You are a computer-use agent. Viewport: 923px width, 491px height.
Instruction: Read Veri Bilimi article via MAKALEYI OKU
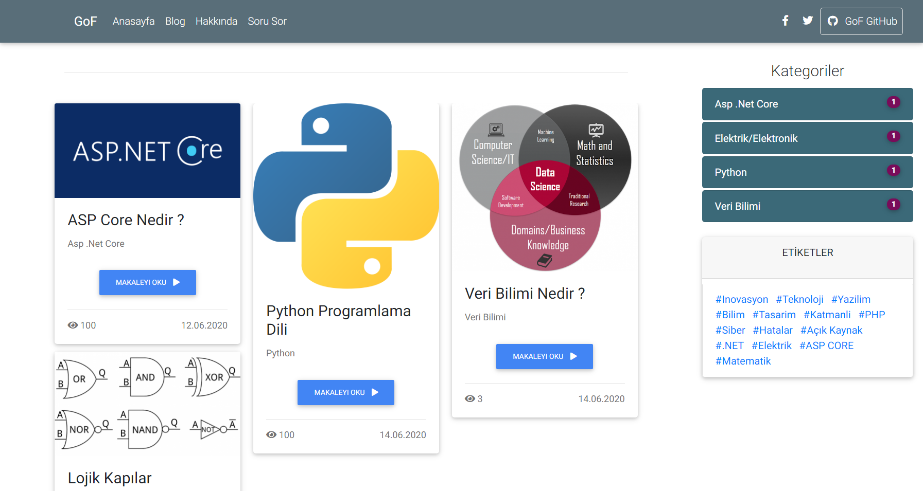point(545,356)
